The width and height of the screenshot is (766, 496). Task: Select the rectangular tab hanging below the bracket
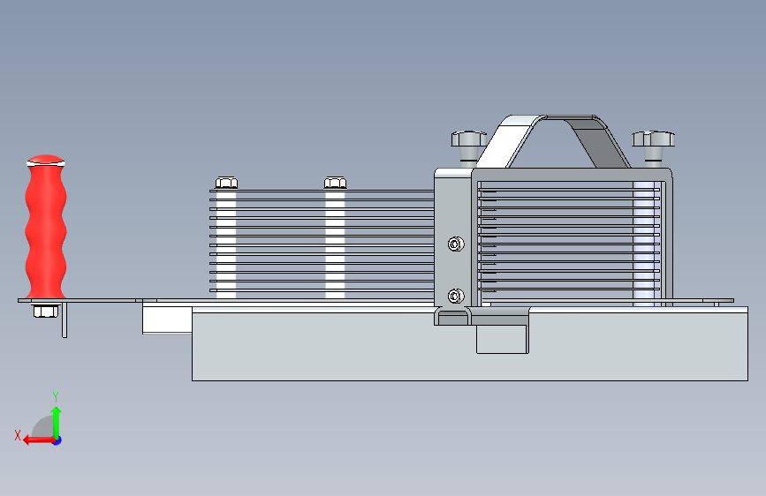[503, 339]
